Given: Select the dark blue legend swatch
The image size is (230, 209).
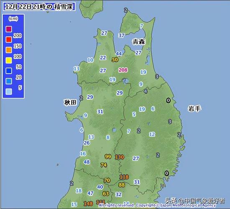Looking at the screenshot, I should click(9, 71).
